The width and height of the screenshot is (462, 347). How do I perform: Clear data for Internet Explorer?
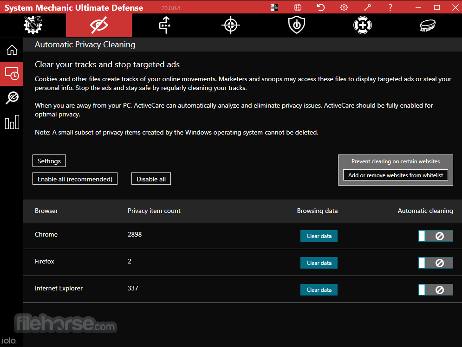click(x=319, y=290)
